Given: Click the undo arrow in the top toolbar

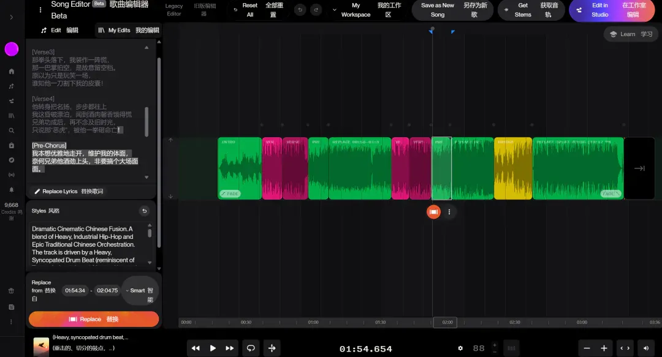Looking at the screenshot, I should pyautogui.click(x=300, y=10).
